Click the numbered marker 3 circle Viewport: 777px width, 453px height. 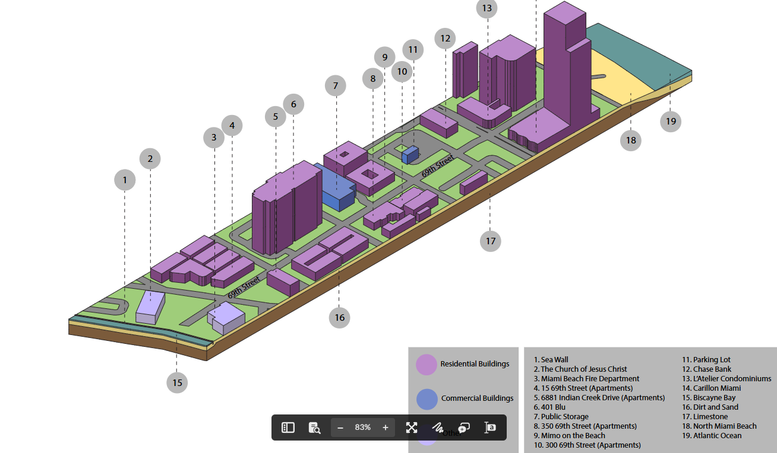(214, 139)
